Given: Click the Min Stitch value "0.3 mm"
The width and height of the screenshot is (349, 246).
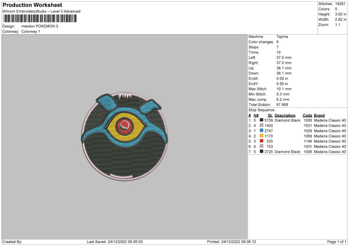Looking at the screenshot, I should pos(283,94).
